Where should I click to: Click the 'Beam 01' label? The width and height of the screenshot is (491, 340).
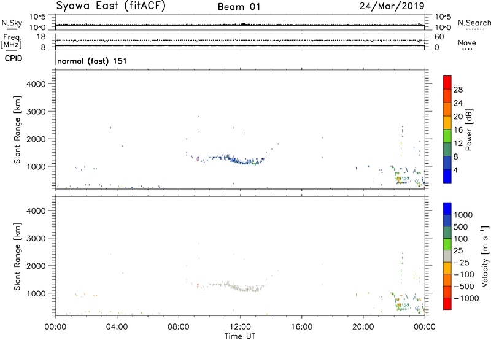239,7
